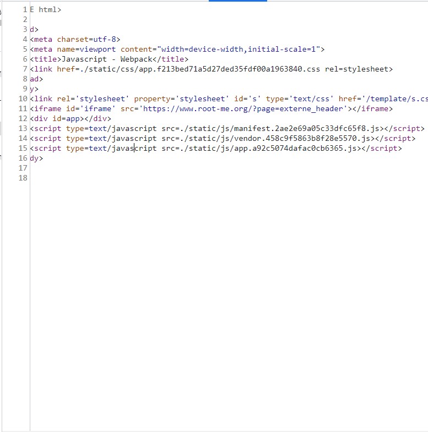Open the root-me.org externe_header iframe URL
This screenshot has width=428, height=432.
(x=243, y=109)
